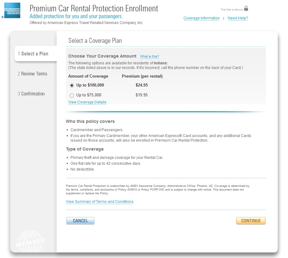Click the Amount of Coverage column header
This screenshot has height=258, width=288.
click(x=88, y=76)
